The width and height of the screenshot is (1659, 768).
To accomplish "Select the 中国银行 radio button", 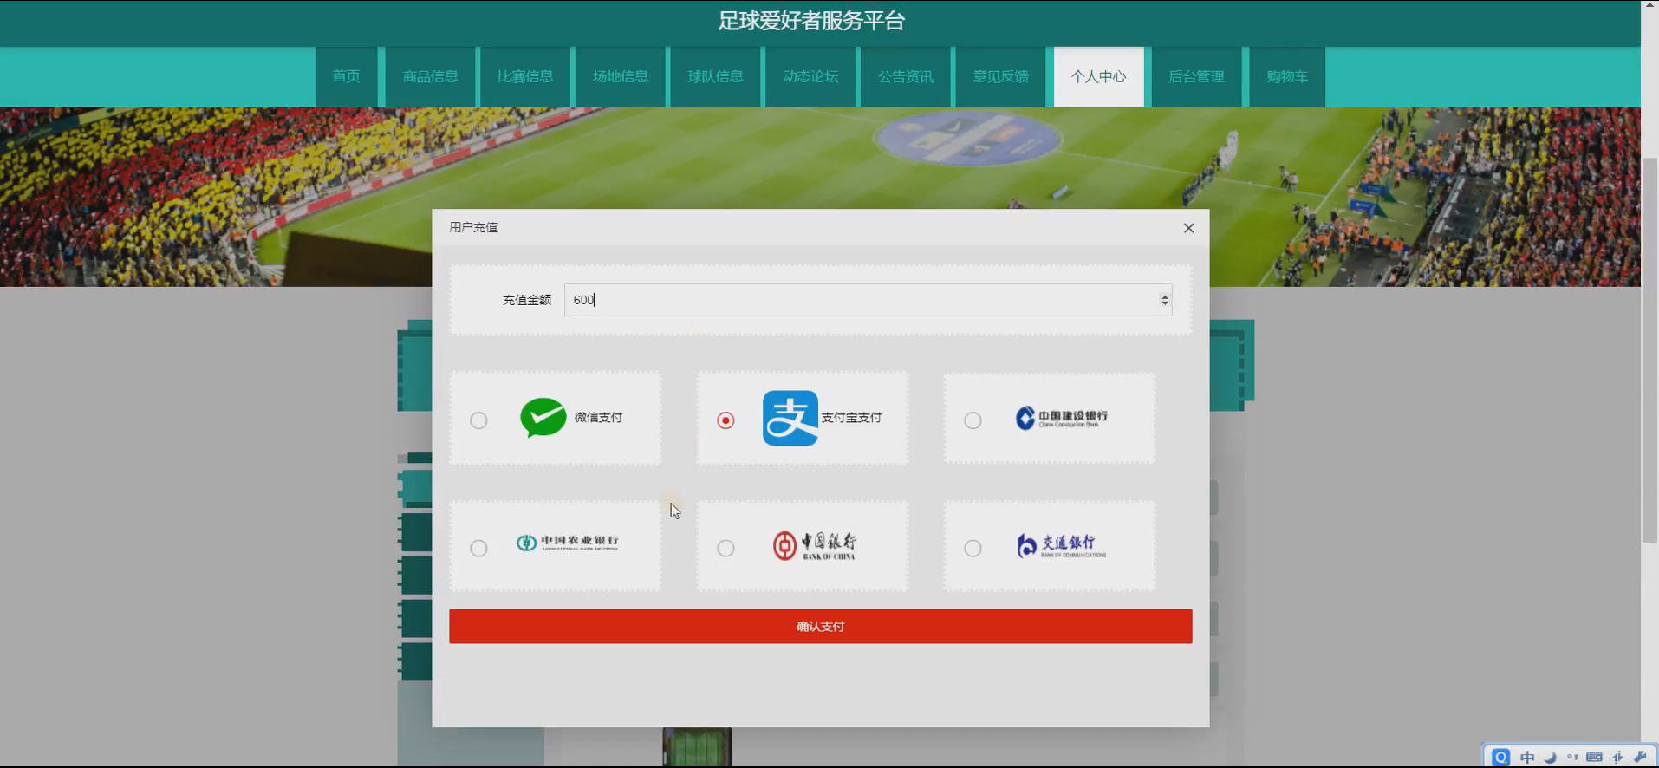I will [725, 548].
